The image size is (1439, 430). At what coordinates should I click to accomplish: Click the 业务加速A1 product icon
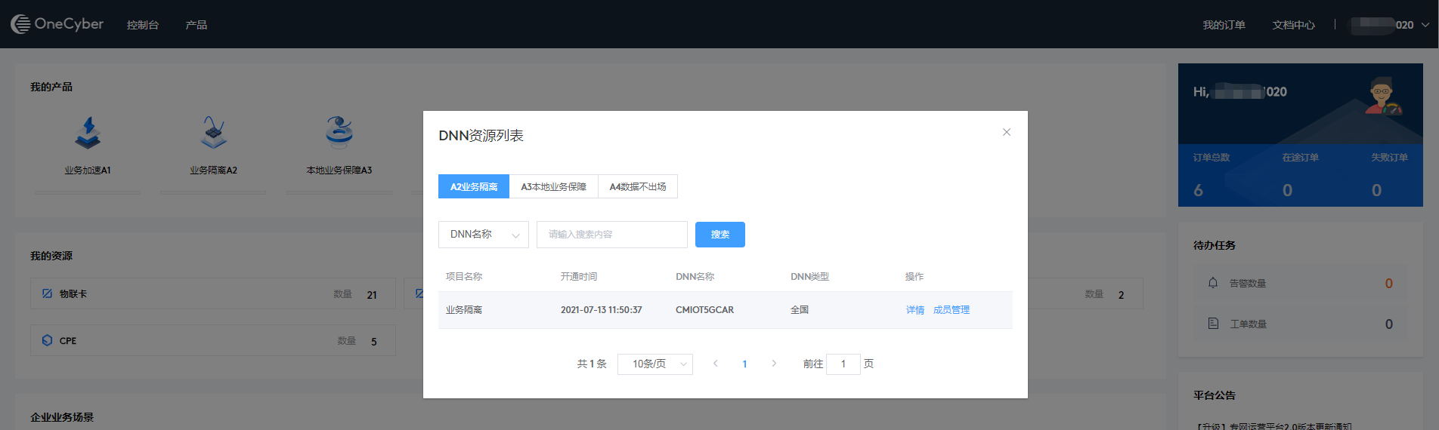pos(88,133)
